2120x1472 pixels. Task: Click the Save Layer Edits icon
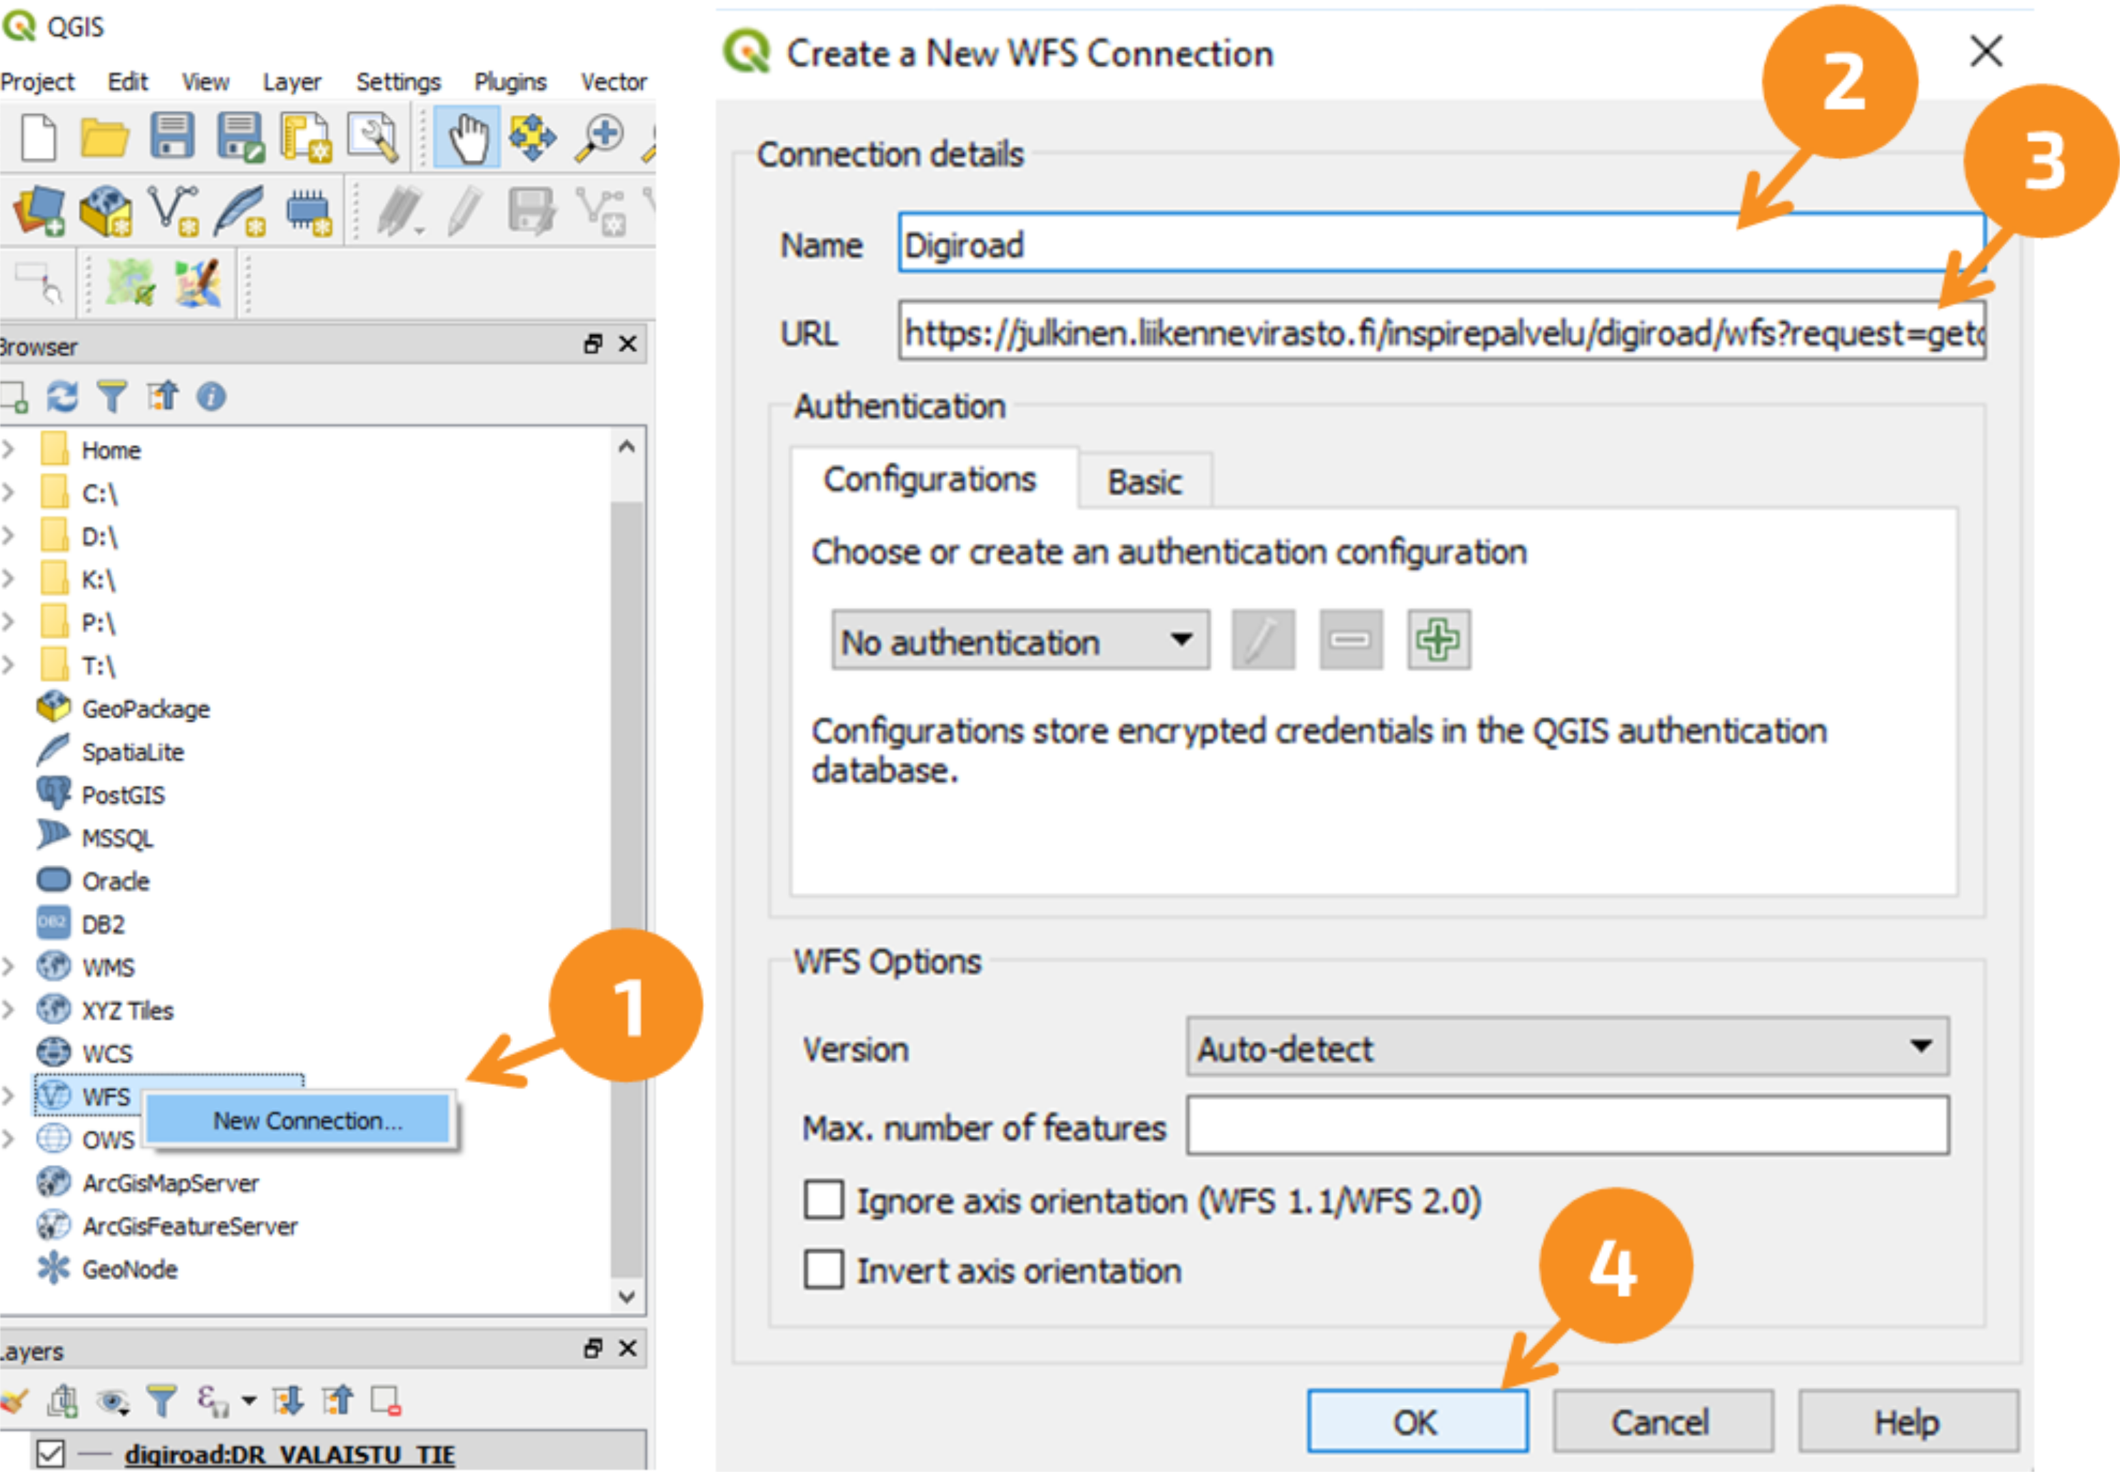pyautogui.click(x=532, y=211)
